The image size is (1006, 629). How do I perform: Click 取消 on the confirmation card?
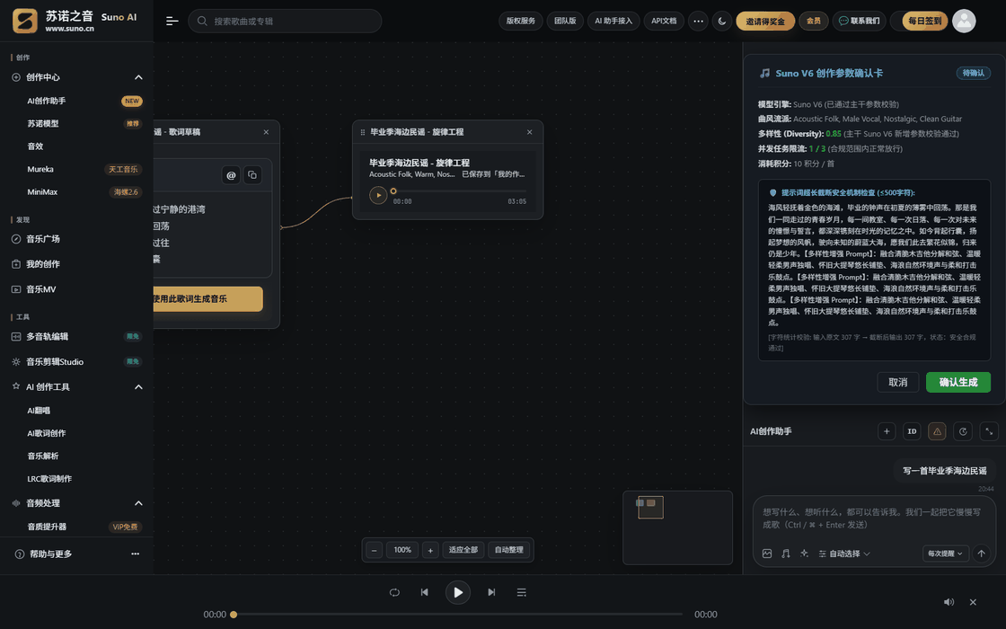[897, 383]
